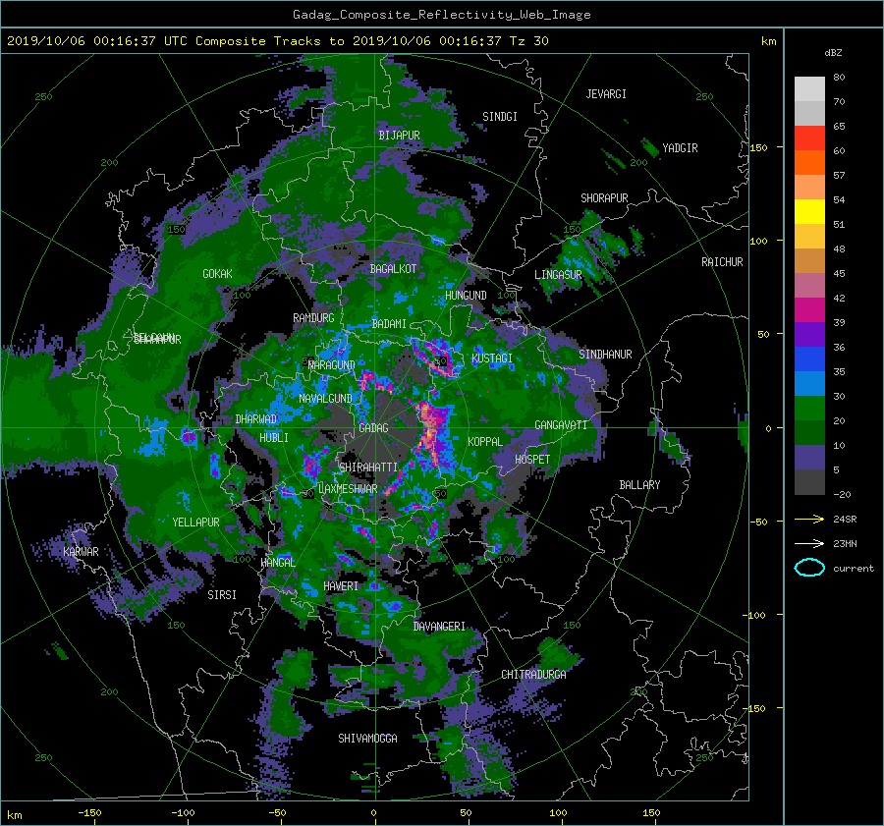Click the CHITRADURGA city label

pos(533,675)
